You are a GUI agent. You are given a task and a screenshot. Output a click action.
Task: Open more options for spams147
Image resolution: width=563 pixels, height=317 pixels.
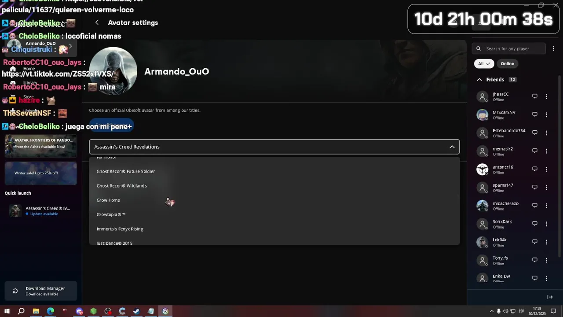coord(546,187)
